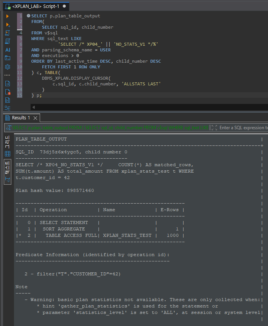This screenshot has width=268, height=326.
Task: Click 'DBMS_XPLAN.DISPLAY_CURSOR(' in the editor
Action: click(76, 78)
